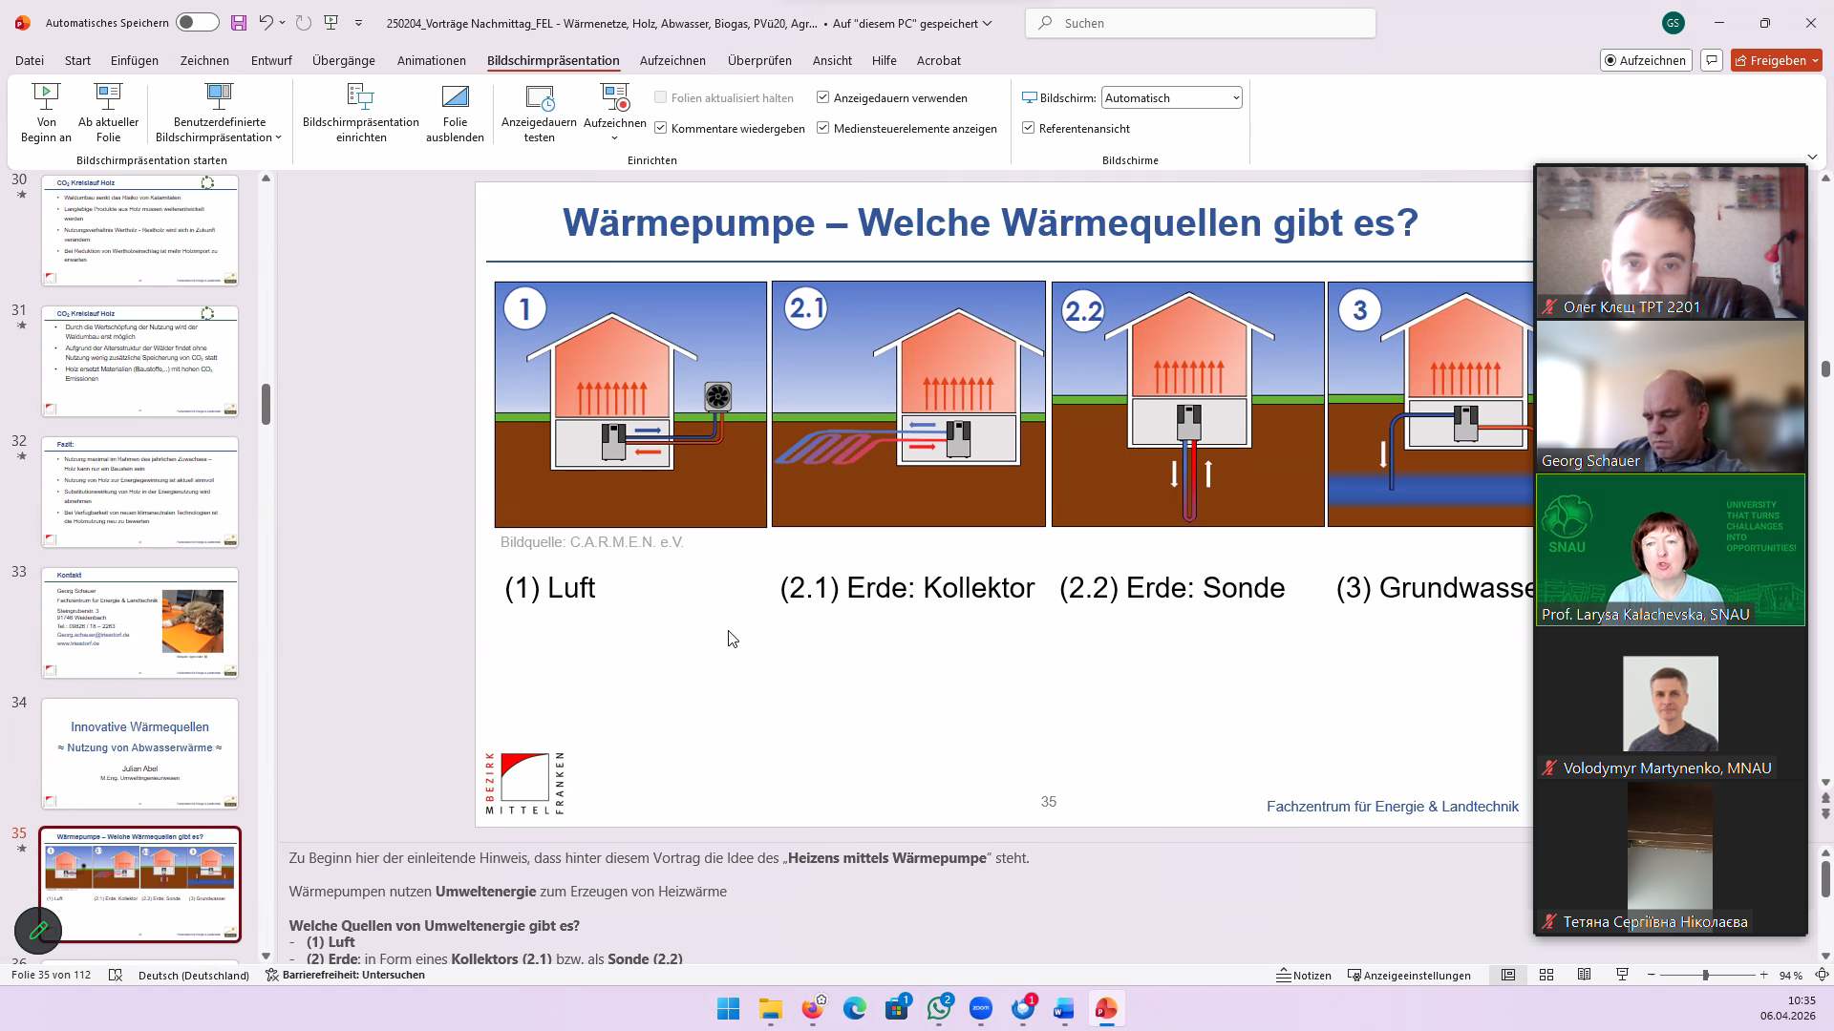Select slide 33 Kontakt thumbnail

tap(139, 622)
